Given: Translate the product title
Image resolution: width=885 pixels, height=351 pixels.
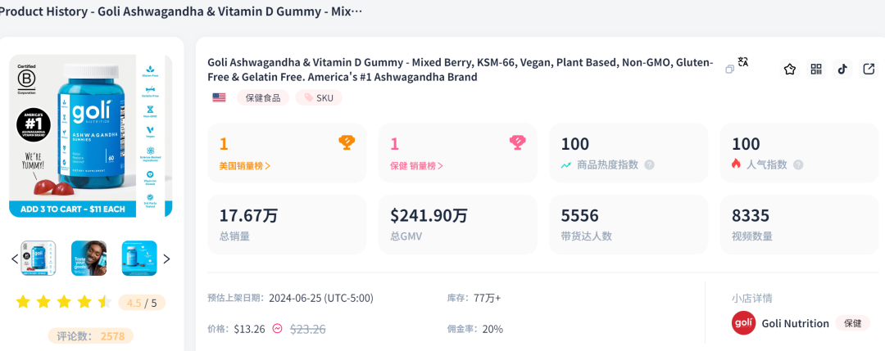Looking at the screenshot, I should coord(743,61).
